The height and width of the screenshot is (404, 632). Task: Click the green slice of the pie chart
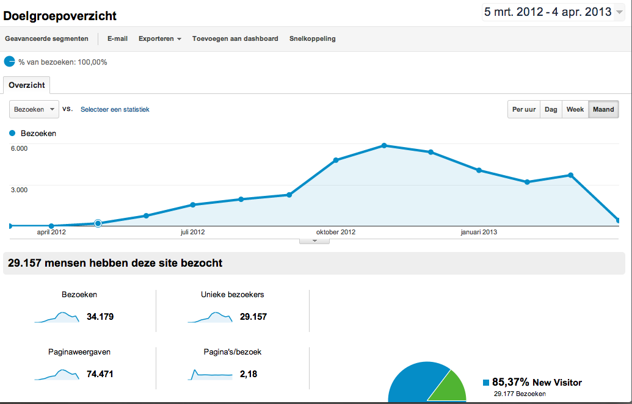tap(449, 388)
